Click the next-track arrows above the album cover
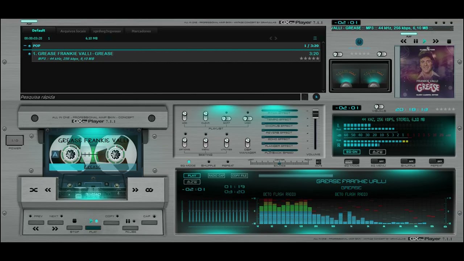 click(436, 41)
